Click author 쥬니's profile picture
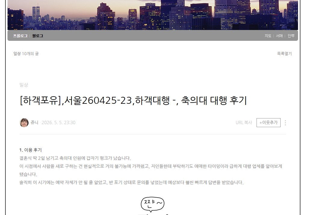The width and height of the screenshot is (326, 215). coord(24,123)
